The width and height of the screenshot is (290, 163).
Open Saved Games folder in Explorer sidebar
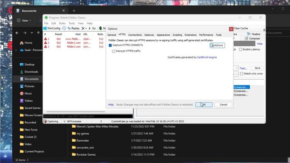(x=30, y=108)
